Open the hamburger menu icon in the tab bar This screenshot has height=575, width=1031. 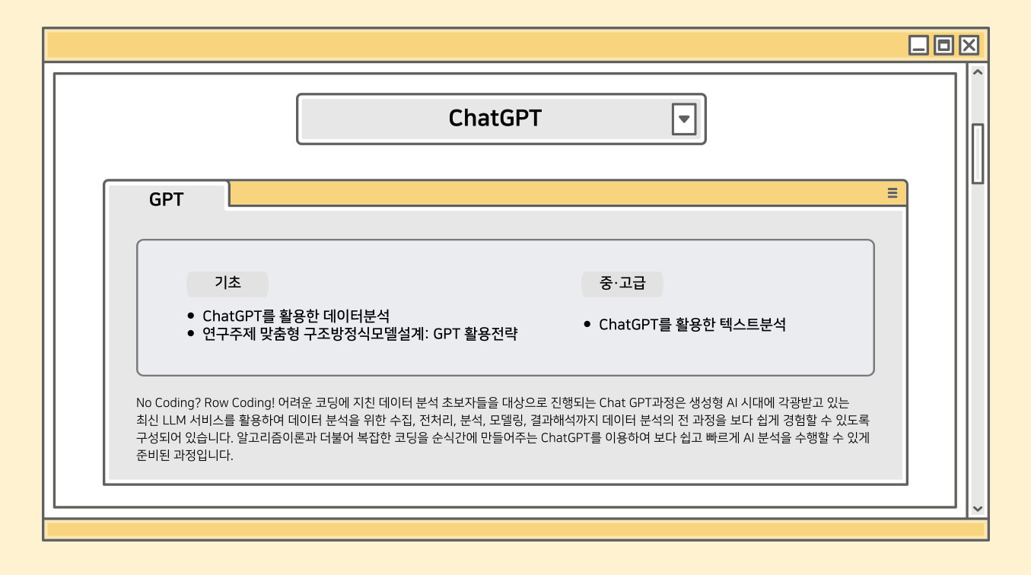(893, 193)
